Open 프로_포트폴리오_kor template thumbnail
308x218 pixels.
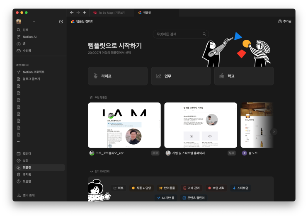[x=124, y=125]
